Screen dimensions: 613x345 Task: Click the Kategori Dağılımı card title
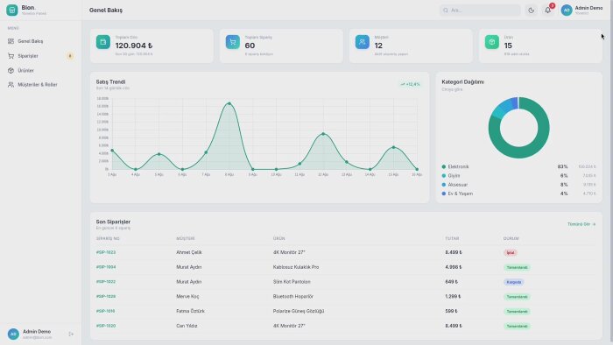463,81
